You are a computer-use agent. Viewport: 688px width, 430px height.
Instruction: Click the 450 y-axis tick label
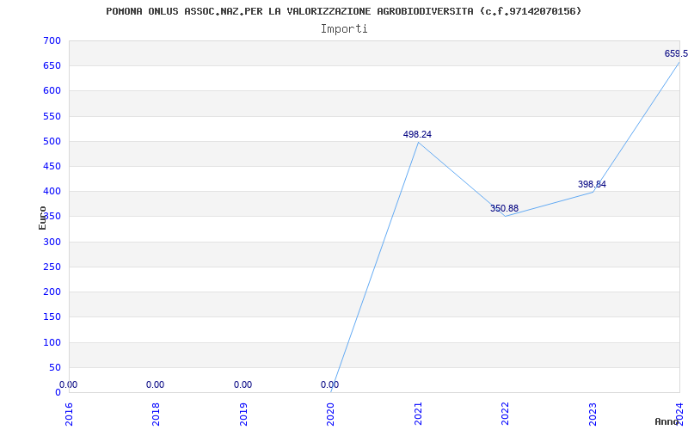click(52, 166)
